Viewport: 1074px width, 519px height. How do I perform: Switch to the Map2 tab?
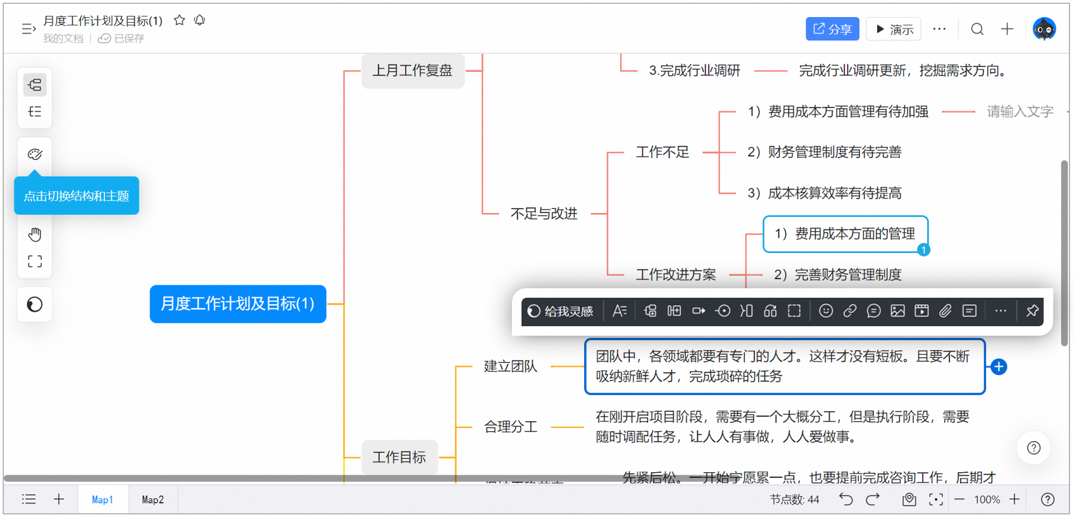pyautogui.click(x=153, y=499)
